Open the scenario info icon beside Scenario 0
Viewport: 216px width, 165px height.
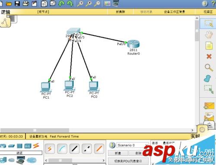[x=112, y=145]
